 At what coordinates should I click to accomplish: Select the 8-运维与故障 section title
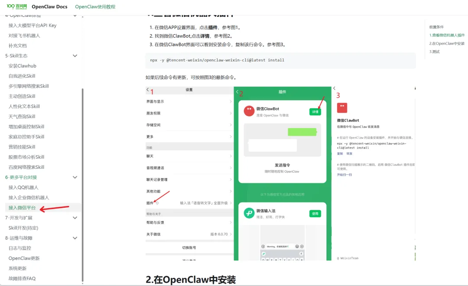click(x=19, y=238)
